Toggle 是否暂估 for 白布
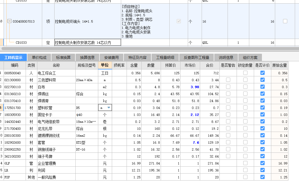The image size is (299, 189). point(228,87)
